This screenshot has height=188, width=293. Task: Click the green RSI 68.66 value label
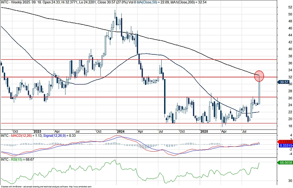pos(285,162)
